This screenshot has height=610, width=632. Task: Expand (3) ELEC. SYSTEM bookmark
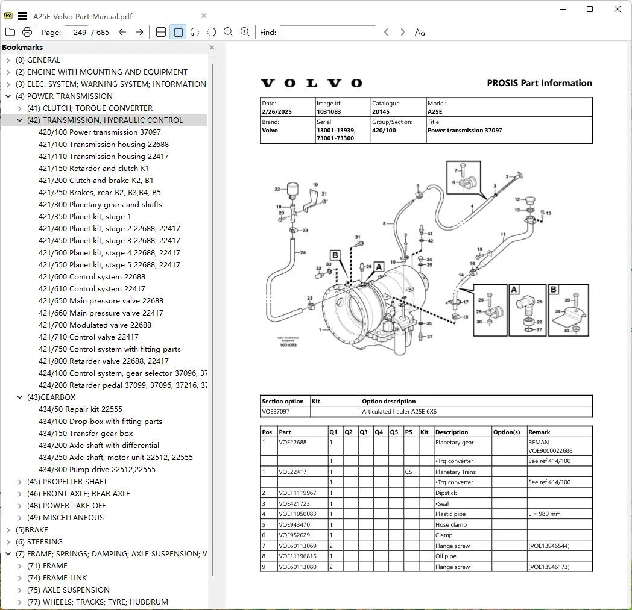coord(8,84)
